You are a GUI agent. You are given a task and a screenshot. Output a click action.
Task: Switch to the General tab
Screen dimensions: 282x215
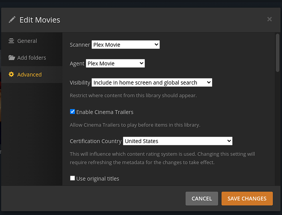(x=27, y=41)
